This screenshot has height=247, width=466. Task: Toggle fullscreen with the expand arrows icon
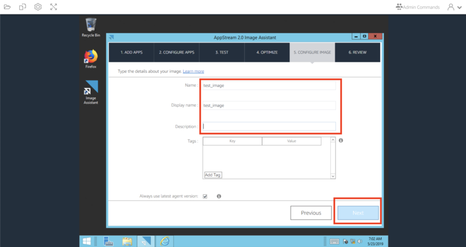click(54, 7)
